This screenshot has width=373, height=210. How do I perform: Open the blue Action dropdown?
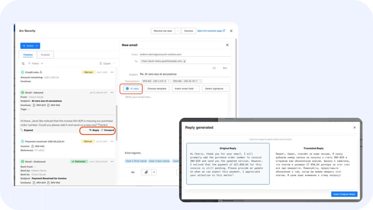pos(30,46)
